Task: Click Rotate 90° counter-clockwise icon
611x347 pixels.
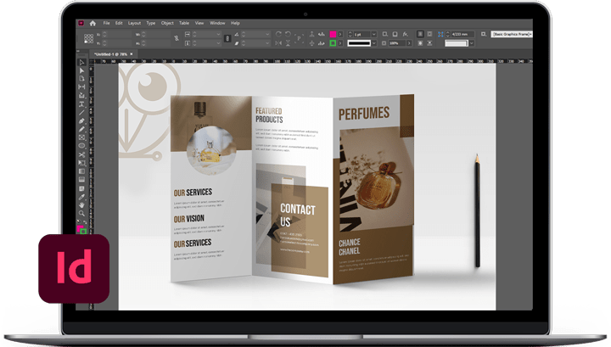Action: tap(288, 34)
